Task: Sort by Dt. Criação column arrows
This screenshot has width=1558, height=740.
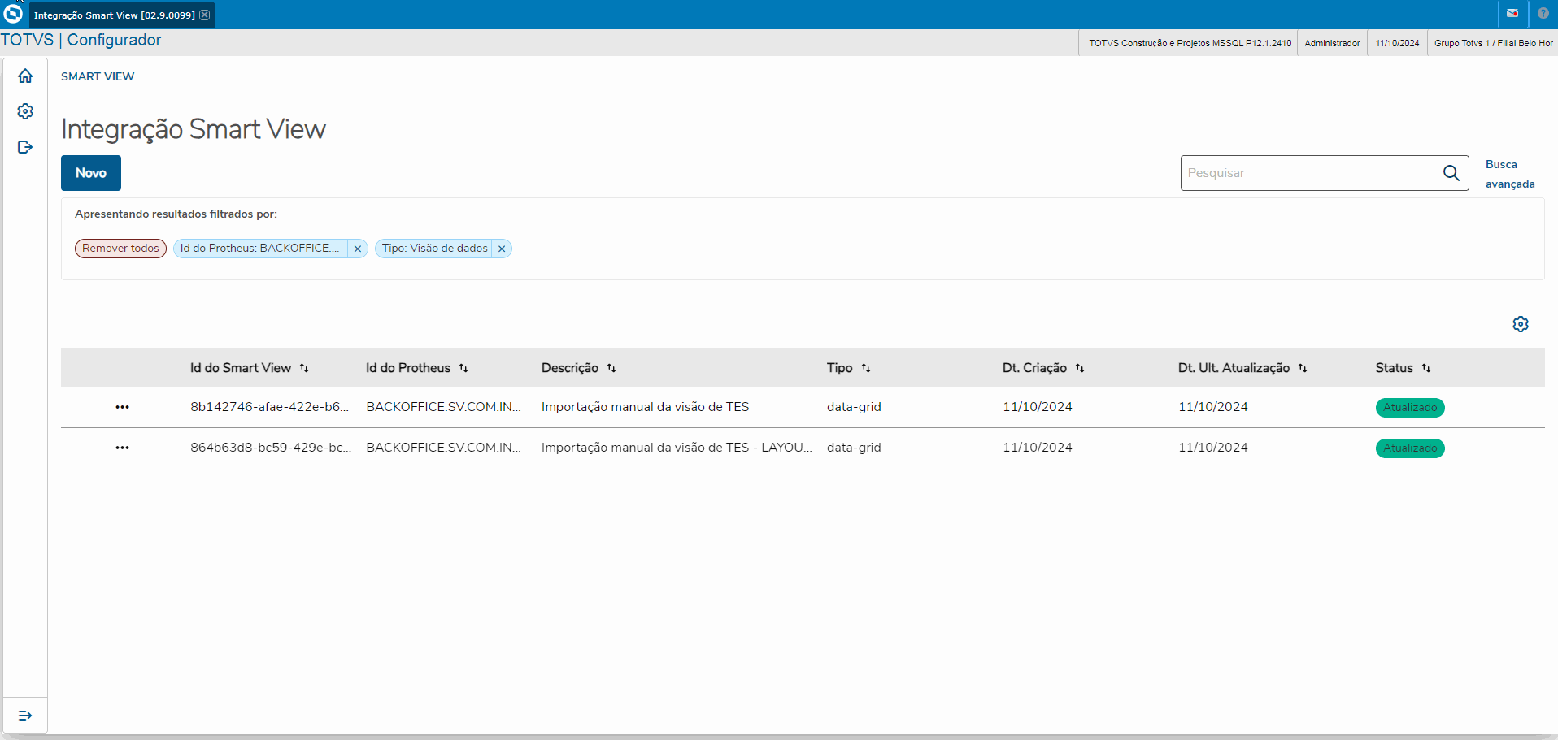Action: [x=1080, y=368]
